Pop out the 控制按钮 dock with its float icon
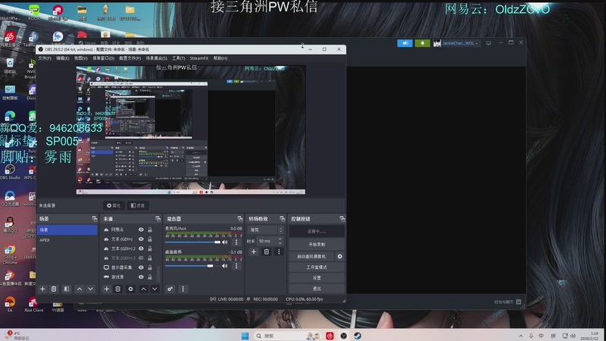Screen dimensions: 606x341 click(x=342, y=219)
